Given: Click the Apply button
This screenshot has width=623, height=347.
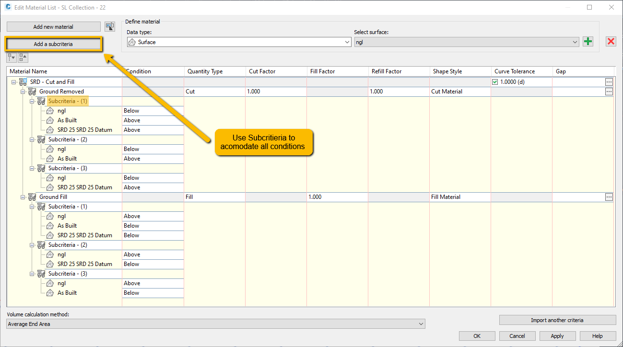Looking at the screenshot, I should (557, 335).
